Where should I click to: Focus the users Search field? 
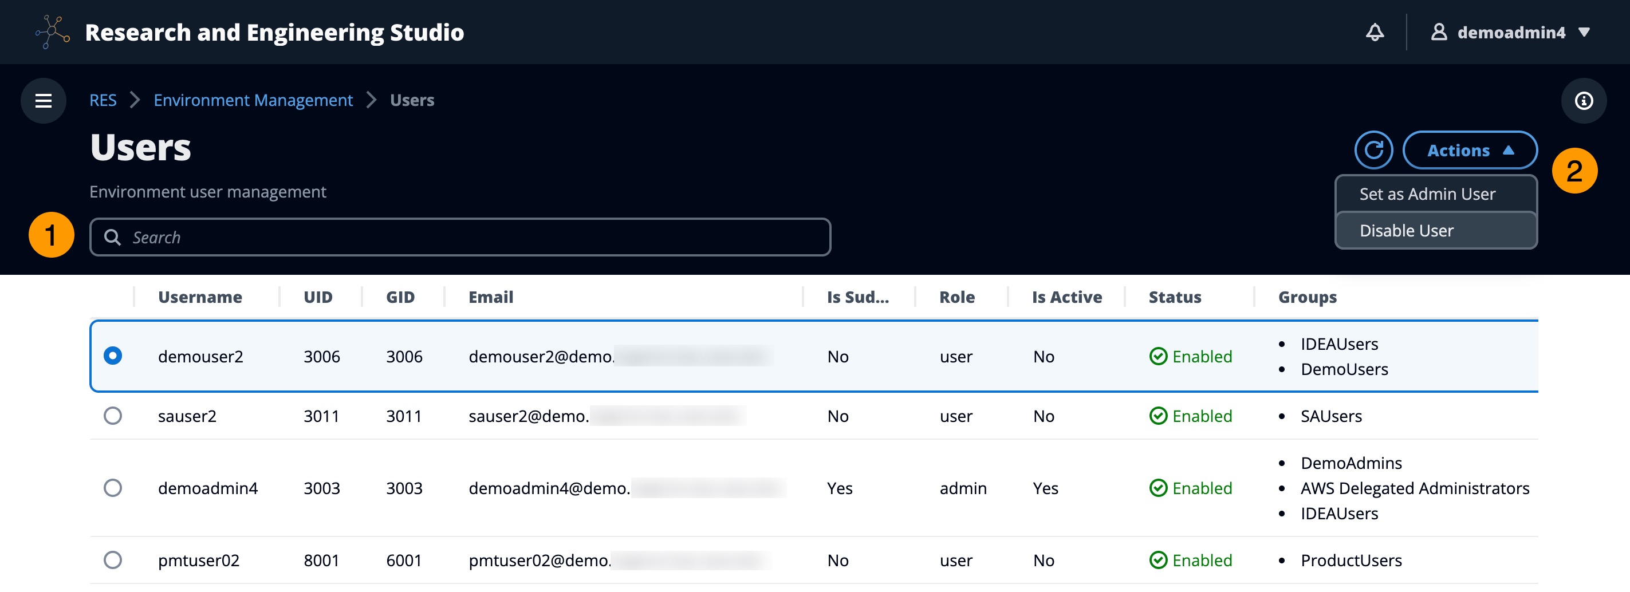pos(468,237)
